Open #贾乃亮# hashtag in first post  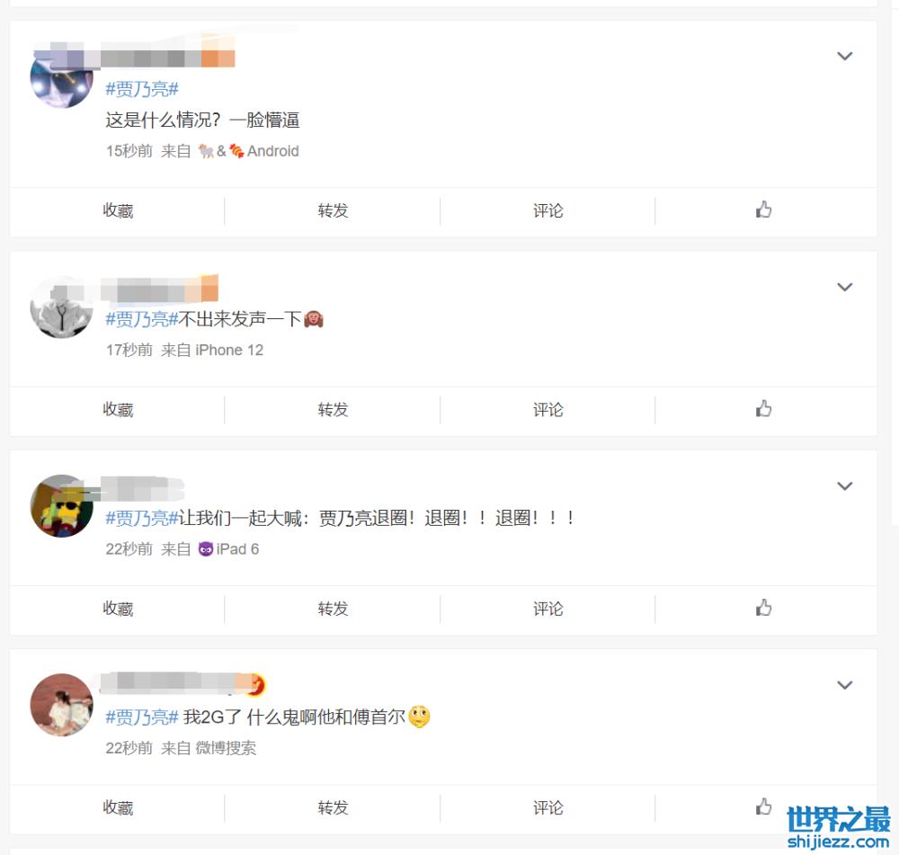tap(142, 89)
